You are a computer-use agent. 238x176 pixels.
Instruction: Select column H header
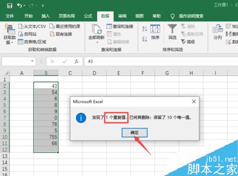tap(191, 73)
